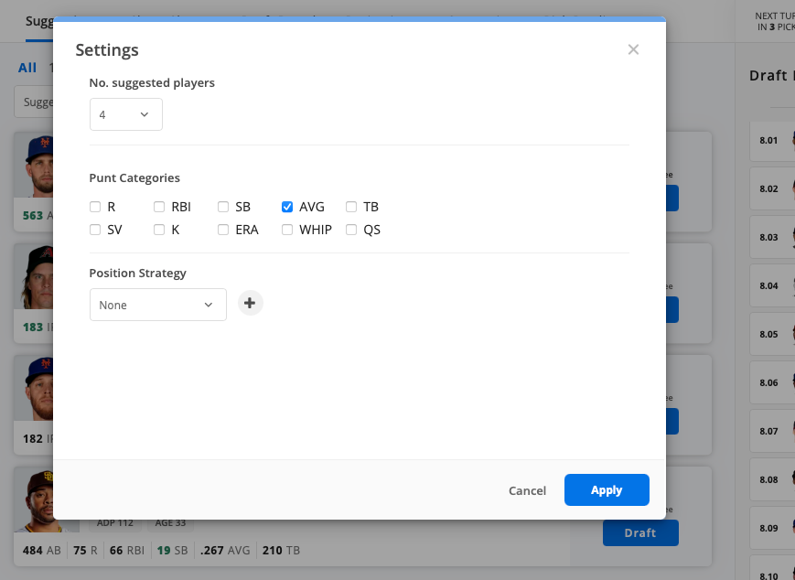This screenshot has width=795, height=580.
Task: Open the Position Strategy dropdown showing None
Action: 157,305
